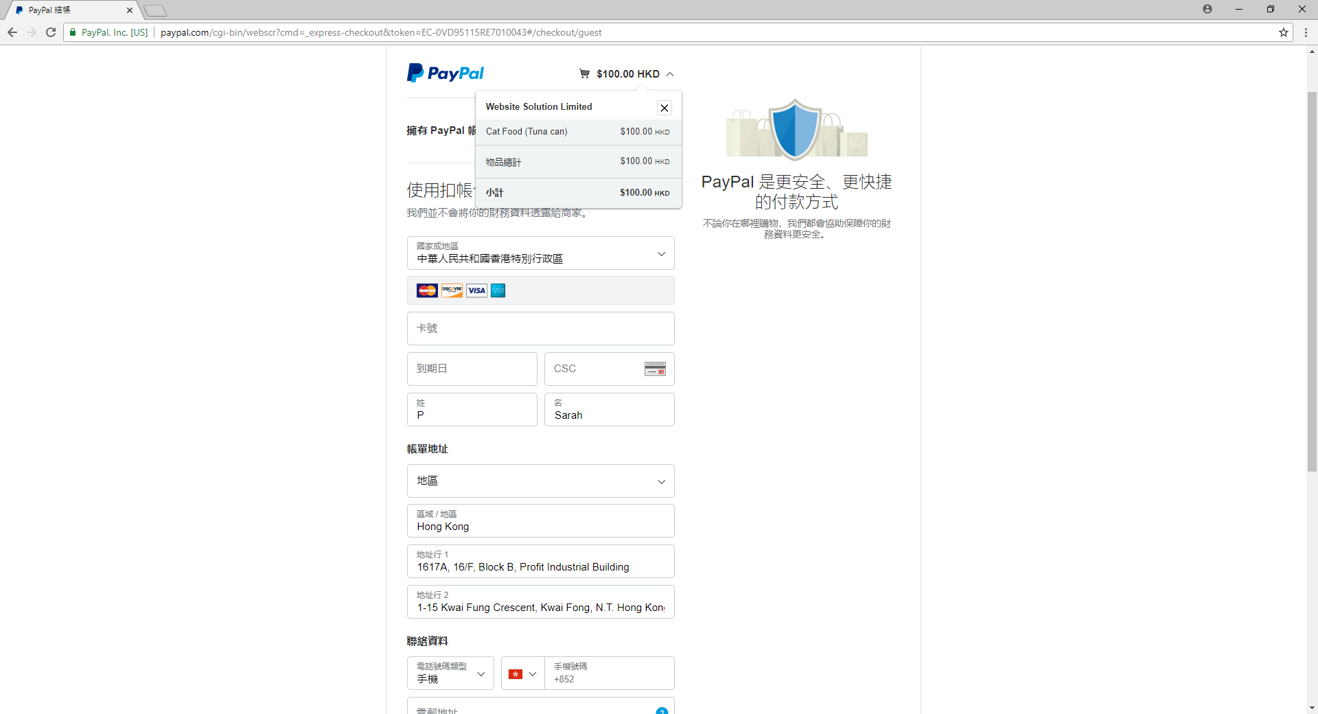This screenshot has width=1318, height=714.
Task: Close the PayPal browser tab
Action: [x=130, y=10]
